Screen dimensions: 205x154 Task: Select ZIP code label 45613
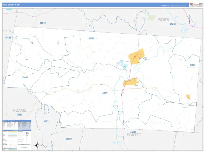coord(192,65)
